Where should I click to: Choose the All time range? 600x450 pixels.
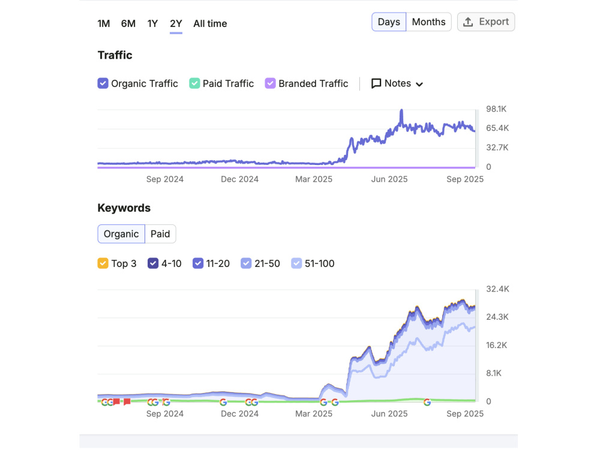pos(210,24)
